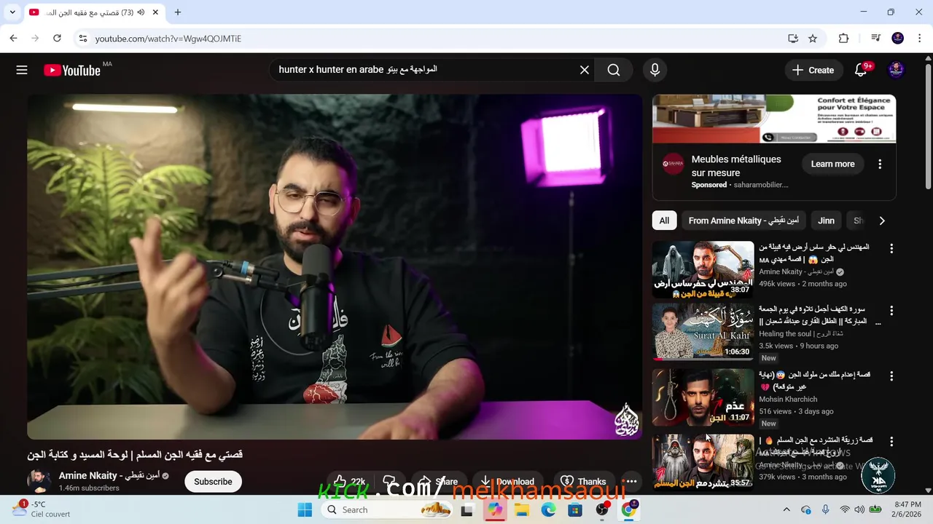Open File Explorer from the taskbar
Viewport: 933px width, 524px height.
point(522,509)
